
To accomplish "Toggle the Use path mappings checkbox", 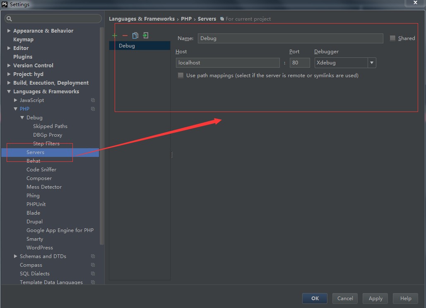I will coord(181,76).
